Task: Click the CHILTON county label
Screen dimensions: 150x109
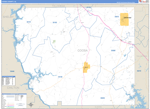Action: 13,88
